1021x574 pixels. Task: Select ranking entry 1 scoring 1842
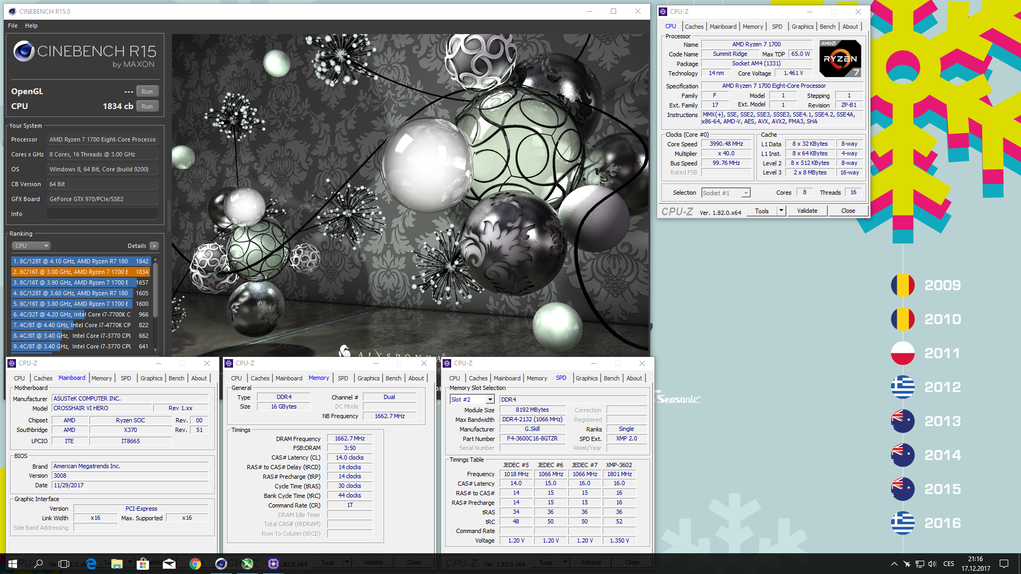click(81, 261)
